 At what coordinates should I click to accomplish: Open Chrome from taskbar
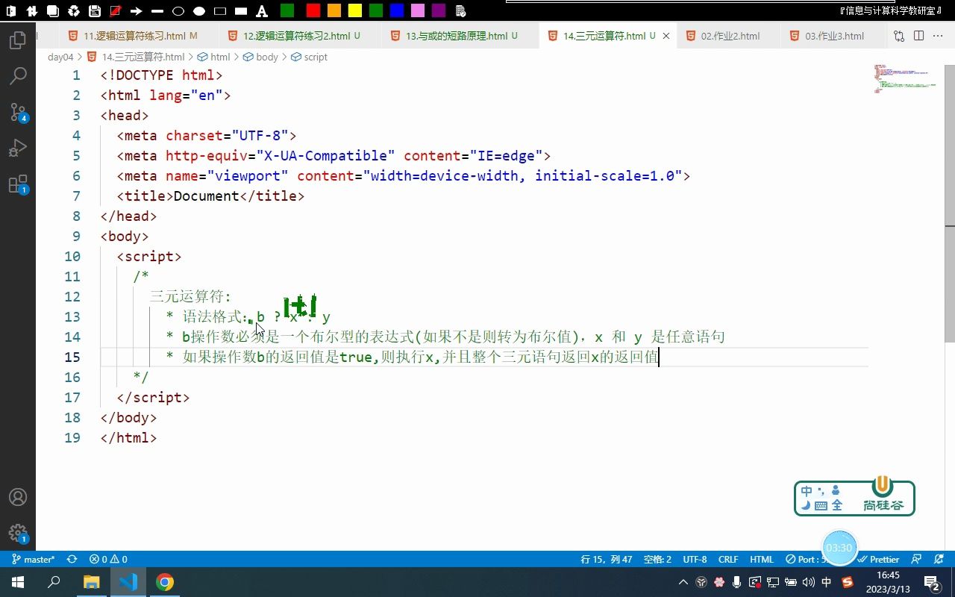coord(165,582)
